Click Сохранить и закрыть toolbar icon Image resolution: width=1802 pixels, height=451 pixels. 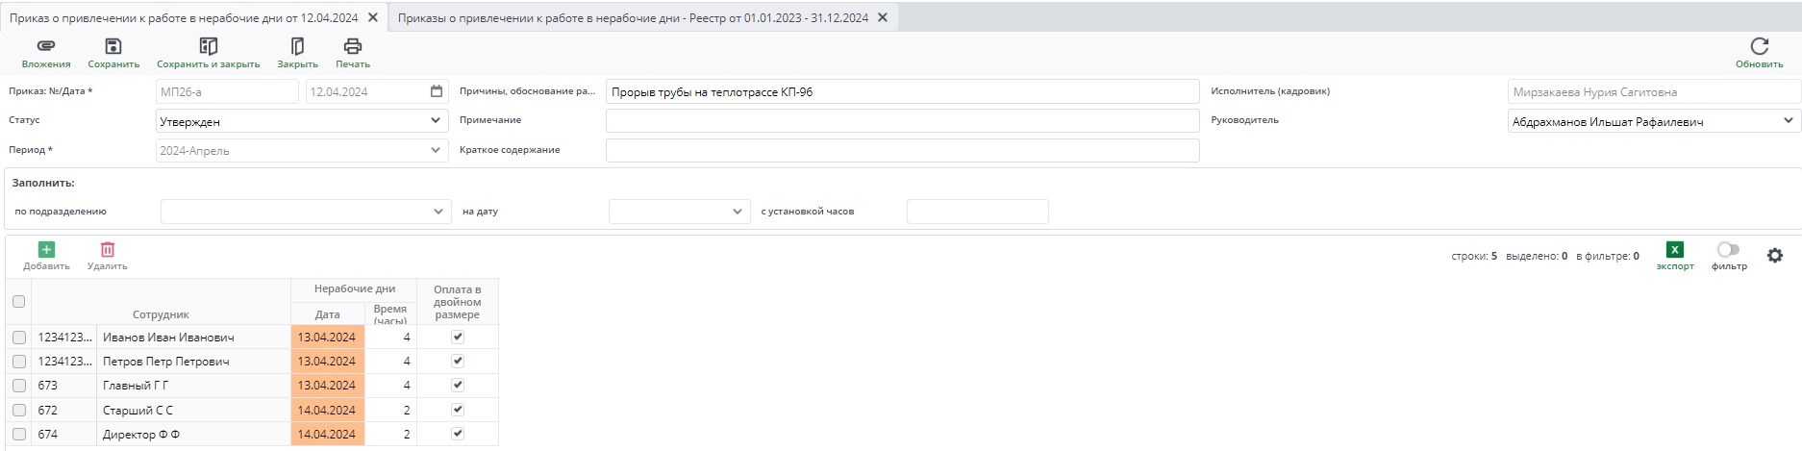pos(209,46)
